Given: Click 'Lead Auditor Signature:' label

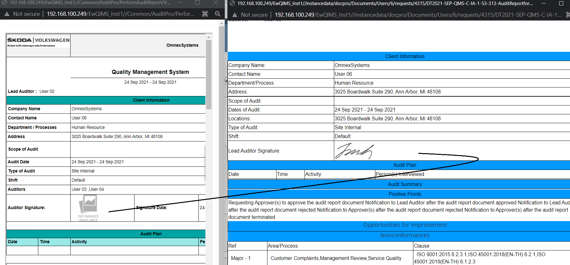Looking at the screenshot, I should pos(254,151).
